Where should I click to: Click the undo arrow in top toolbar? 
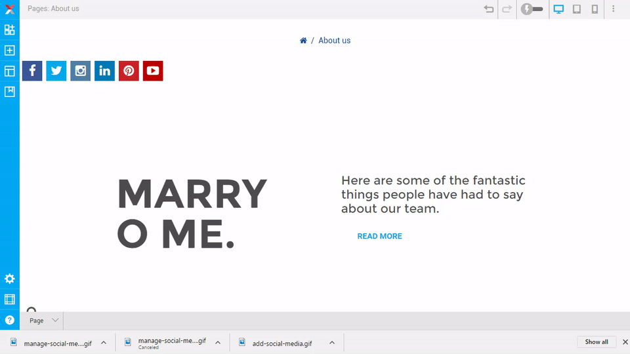[488, 9]
